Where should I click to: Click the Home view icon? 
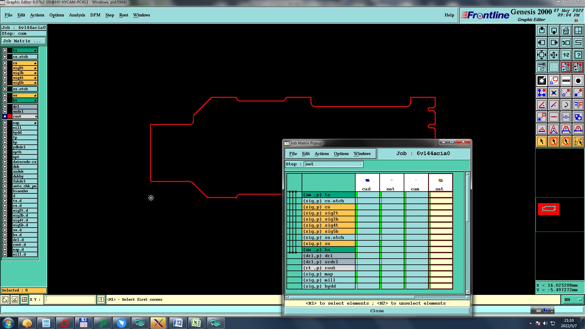coord(566,30)
